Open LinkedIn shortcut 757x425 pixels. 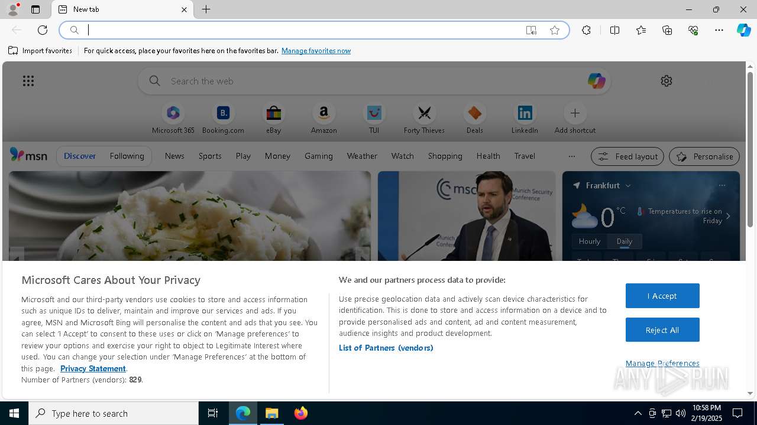click(x=525, y=119)
